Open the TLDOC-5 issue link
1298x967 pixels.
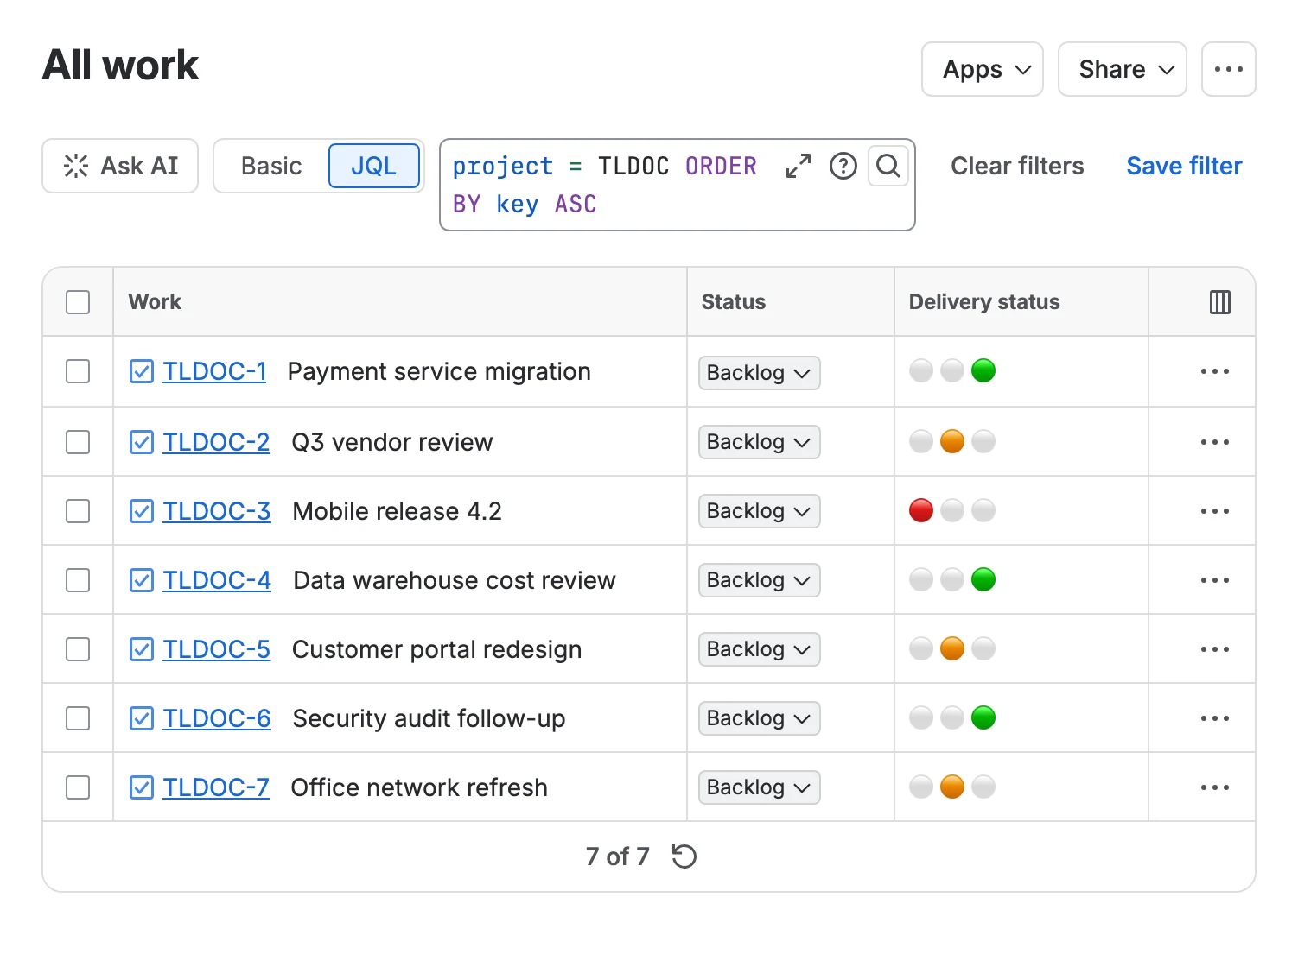coord(216,649)
